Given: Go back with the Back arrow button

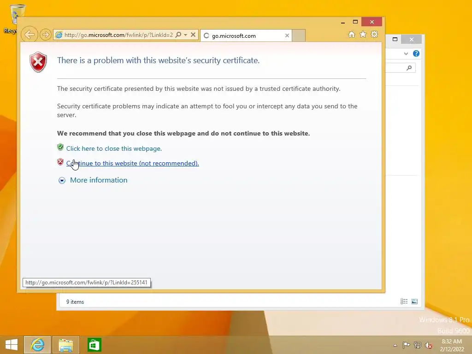Looking at the screenshot, I should click(x=29, y=35).
